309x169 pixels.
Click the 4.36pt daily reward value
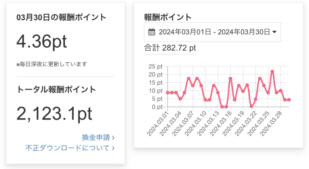click(x=42, y=41)
